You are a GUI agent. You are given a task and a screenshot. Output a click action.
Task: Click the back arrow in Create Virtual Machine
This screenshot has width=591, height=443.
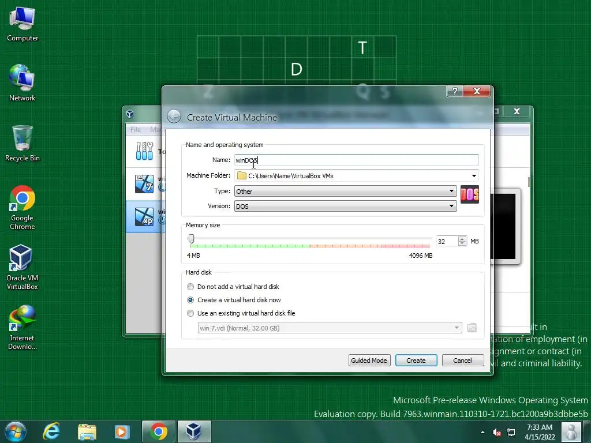pos(174,117)
